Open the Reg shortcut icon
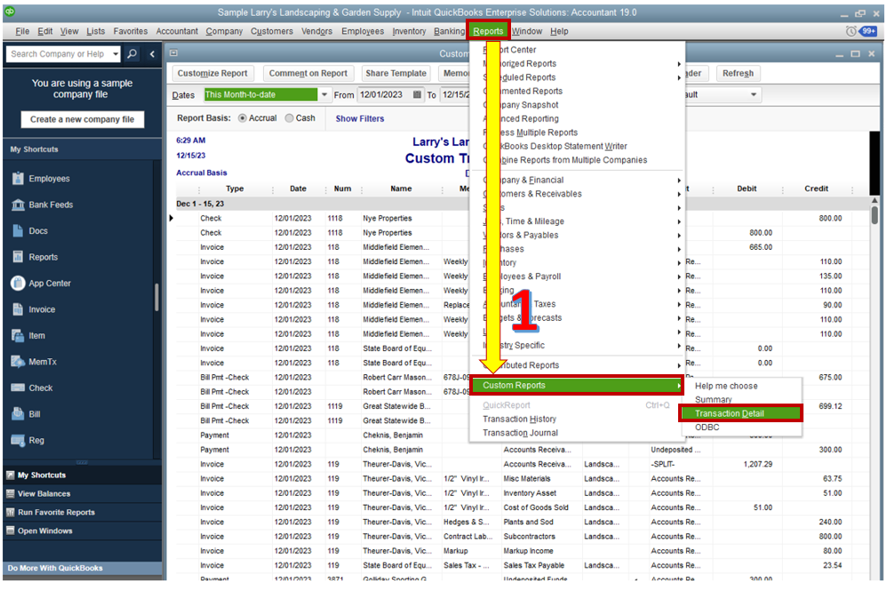The height and width of the screenshot is (592, 887). [x=18, y=440]
